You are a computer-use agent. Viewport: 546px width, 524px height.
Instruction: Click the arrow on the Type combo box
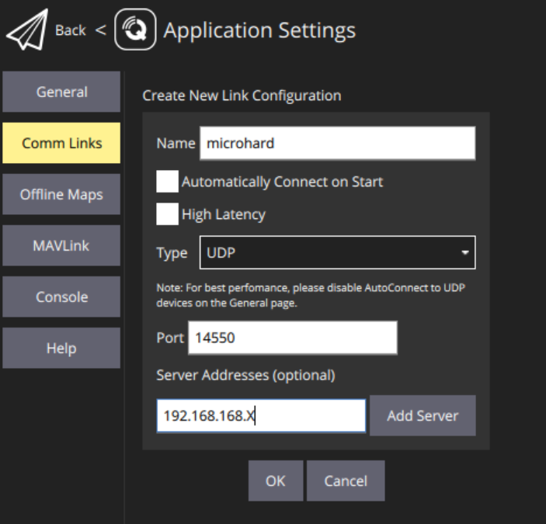tap(464, 253)
